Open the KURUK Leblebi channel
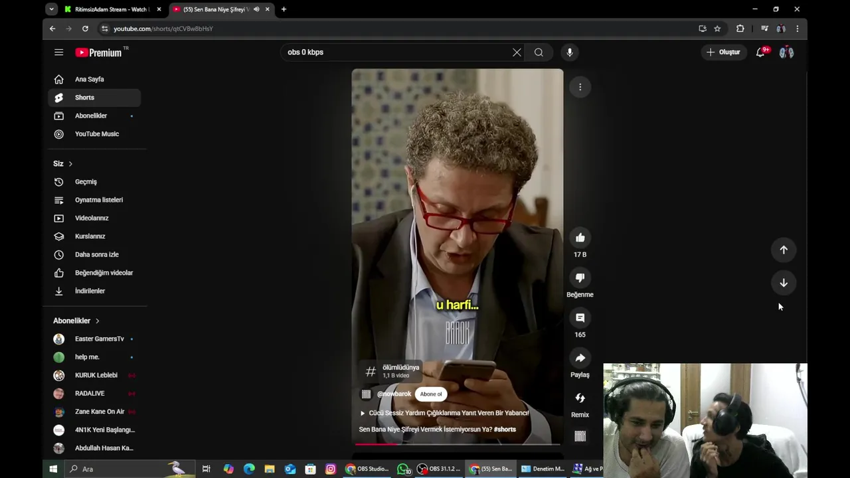850x478 pixels. 94,375
